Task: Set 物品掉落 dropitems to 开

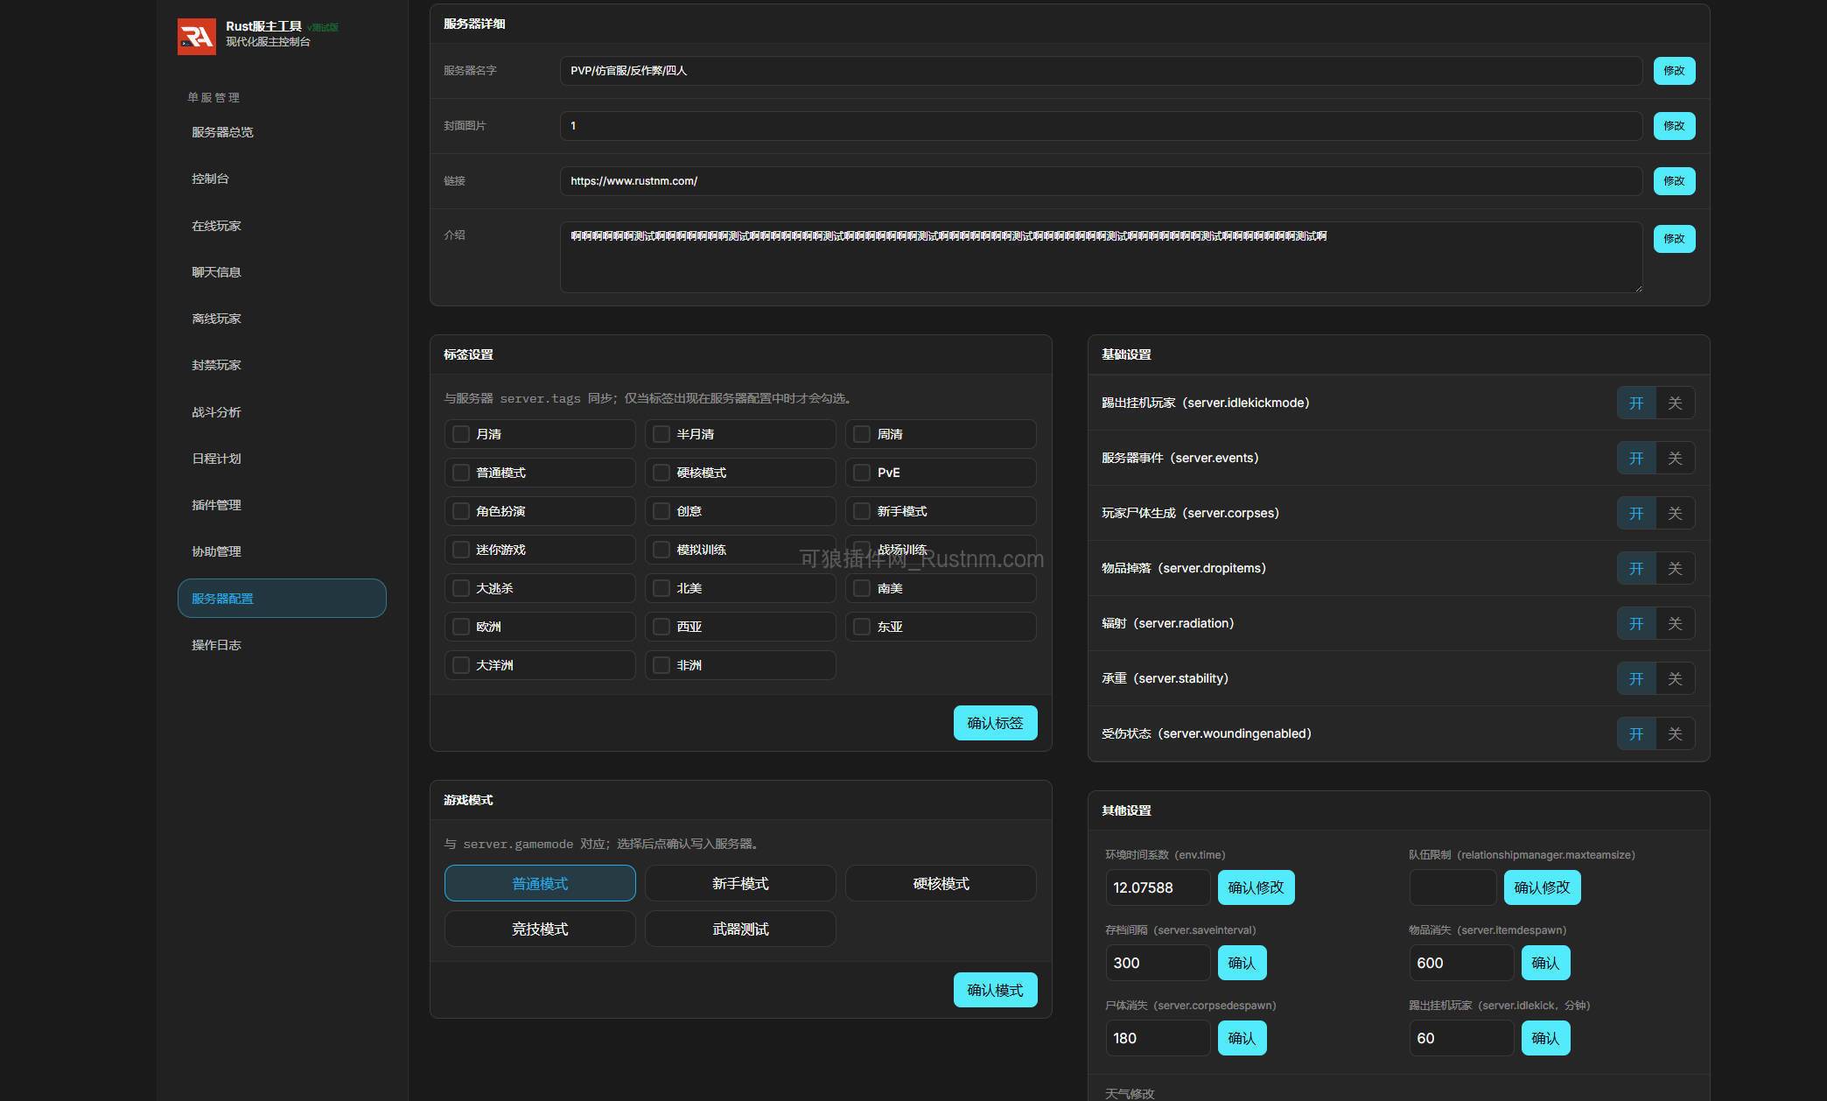Action: tap(1636, 569)
